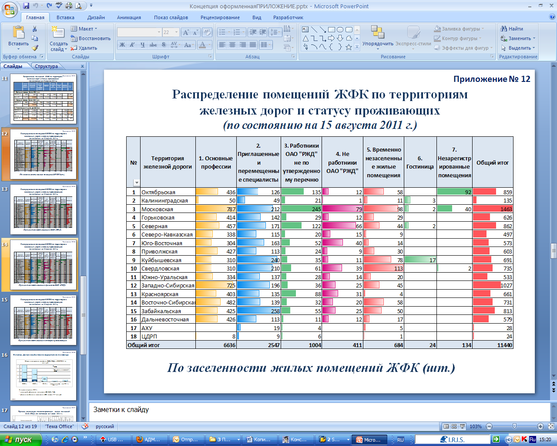
Task: Redo the last action
Action: 49,6
